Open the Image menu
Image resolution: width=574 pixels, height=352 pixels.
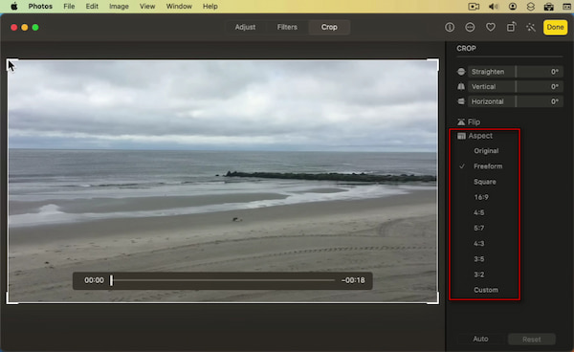tap(119, 7)
